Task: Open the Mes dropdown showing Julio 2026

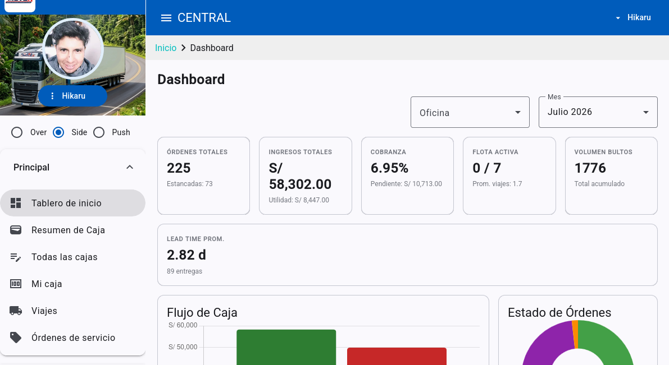Action: [x=598, y=113]
